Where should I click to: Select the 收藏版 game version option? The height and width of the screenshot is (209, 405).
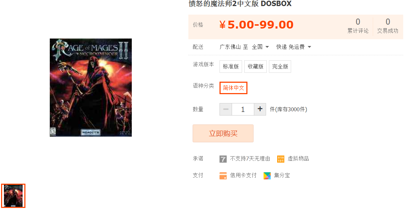coord(255,66)
